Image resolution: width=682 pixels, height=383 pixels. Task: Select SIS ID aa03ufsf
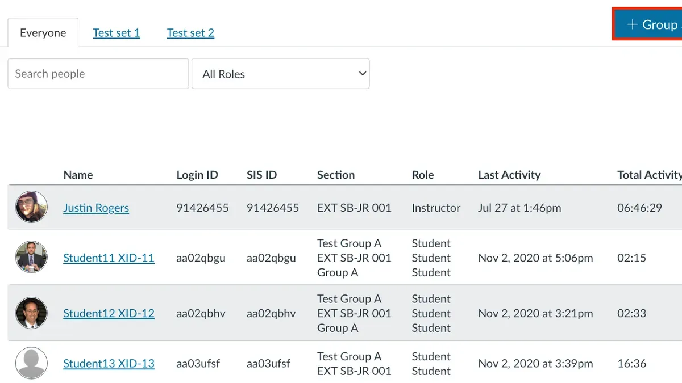[x=268, y=363]
